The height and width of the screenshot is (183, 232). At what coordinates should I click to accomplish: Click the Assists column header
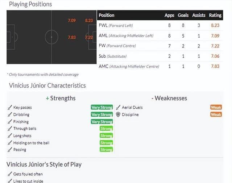[x=199, y=15]
